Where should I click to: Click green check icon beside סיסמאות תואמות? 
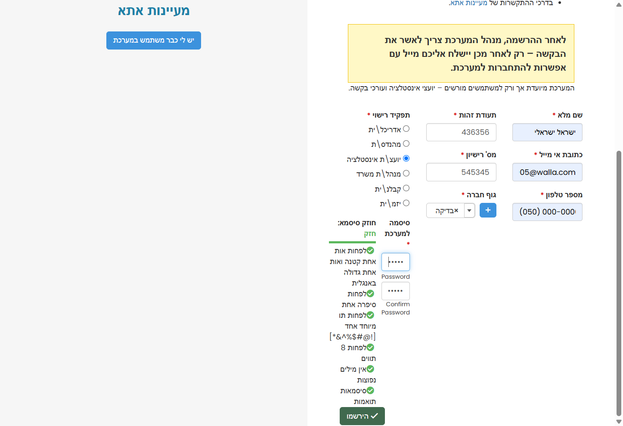[370, 390]
